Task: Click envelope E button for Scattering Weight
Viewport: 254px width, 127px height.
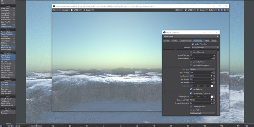Action: (x=214, y=100)
